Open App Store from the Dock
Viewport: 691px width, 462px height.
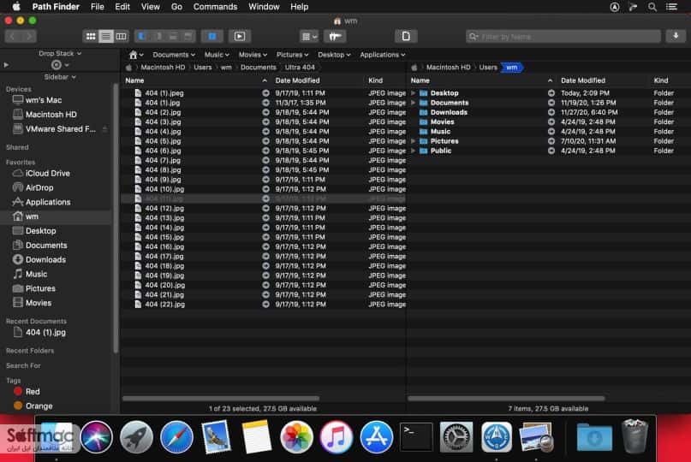click(377, 437)
